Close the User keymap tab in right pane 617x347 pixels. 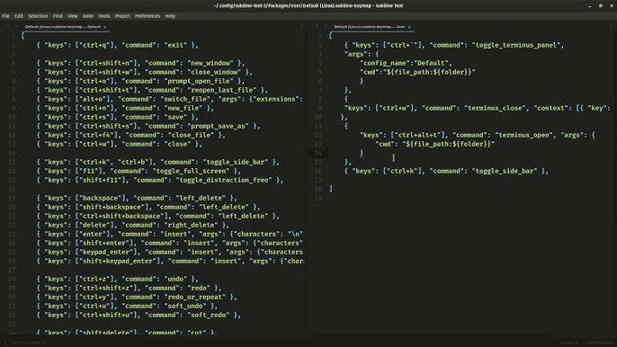[x=409, y=27]
